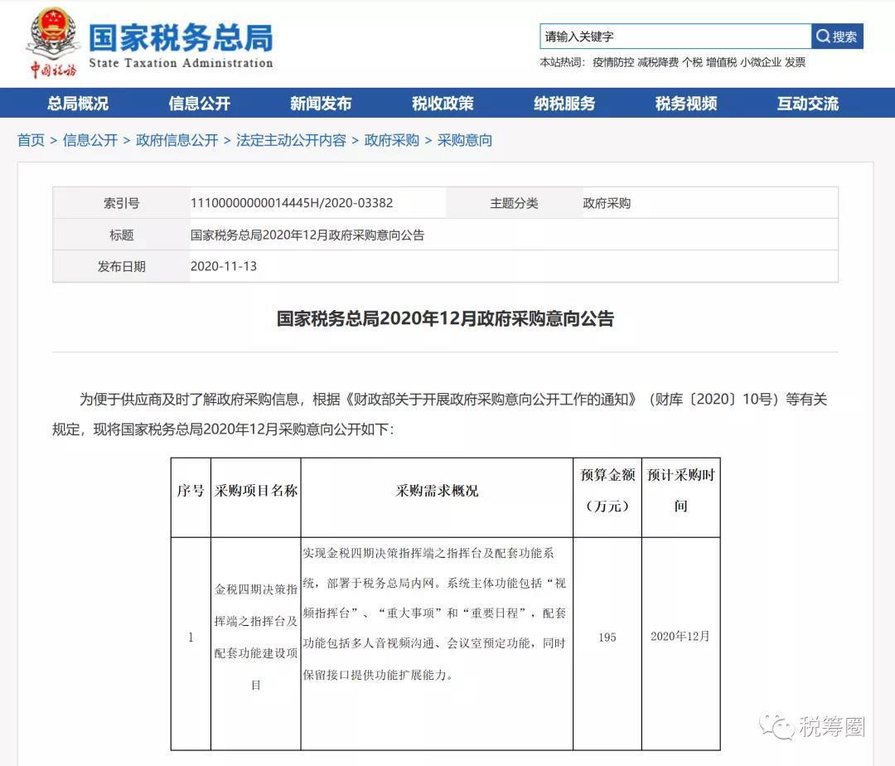Open the 税务视频 menu
Image resolution: width=895 pixels, height=766 pixels.
(x=686, y=104)
